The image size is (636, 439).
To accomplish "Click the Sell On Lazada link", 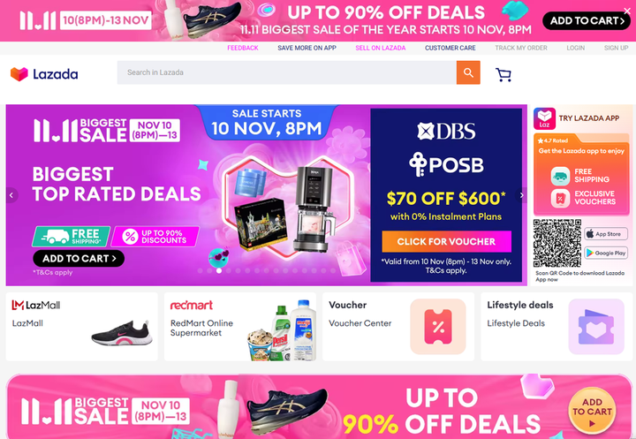I will tap(381, 48).
